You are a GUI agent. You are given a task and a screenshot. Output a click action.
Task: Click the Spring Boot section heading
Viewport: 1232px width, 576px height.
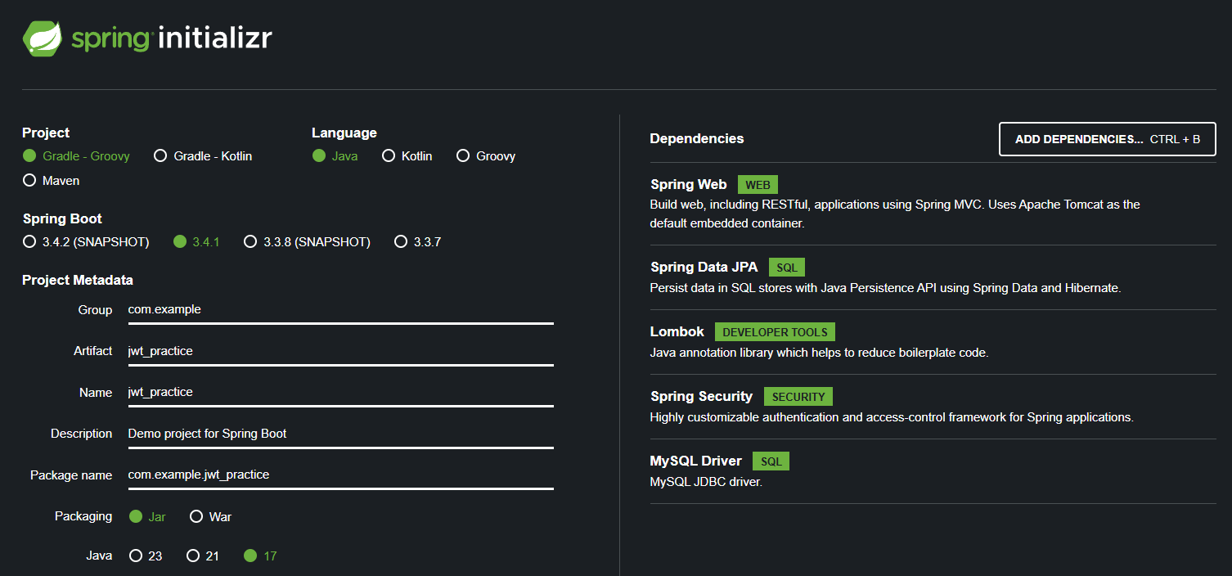(62, 218)
